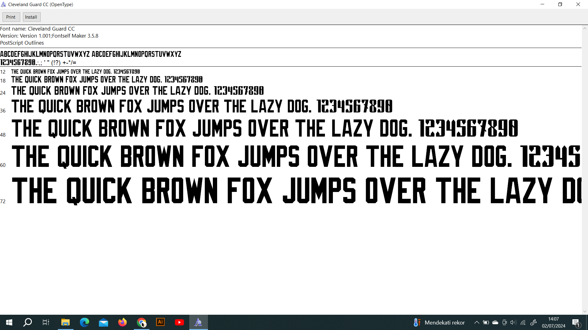
Task: Open the Mail app in the taskbar
Action: [x=104, y=322]
